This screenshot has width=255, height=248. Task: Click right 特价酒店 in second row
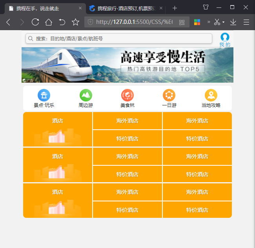pos(197,174)
